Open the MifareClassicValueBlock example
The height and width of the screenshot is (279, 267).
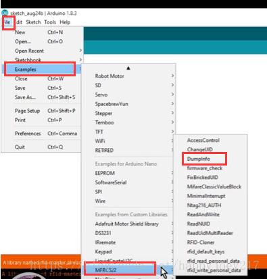[210, 186]
